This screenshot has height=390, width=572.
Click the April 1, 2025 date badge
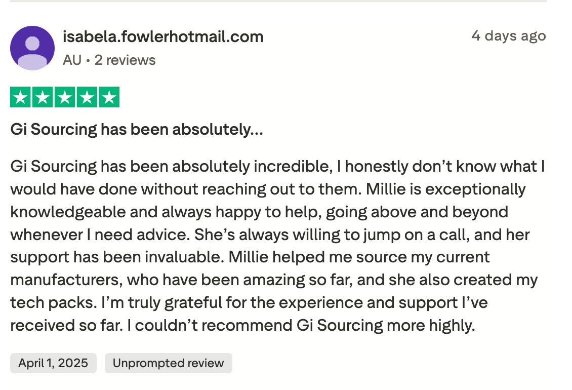tap(53, 363)
